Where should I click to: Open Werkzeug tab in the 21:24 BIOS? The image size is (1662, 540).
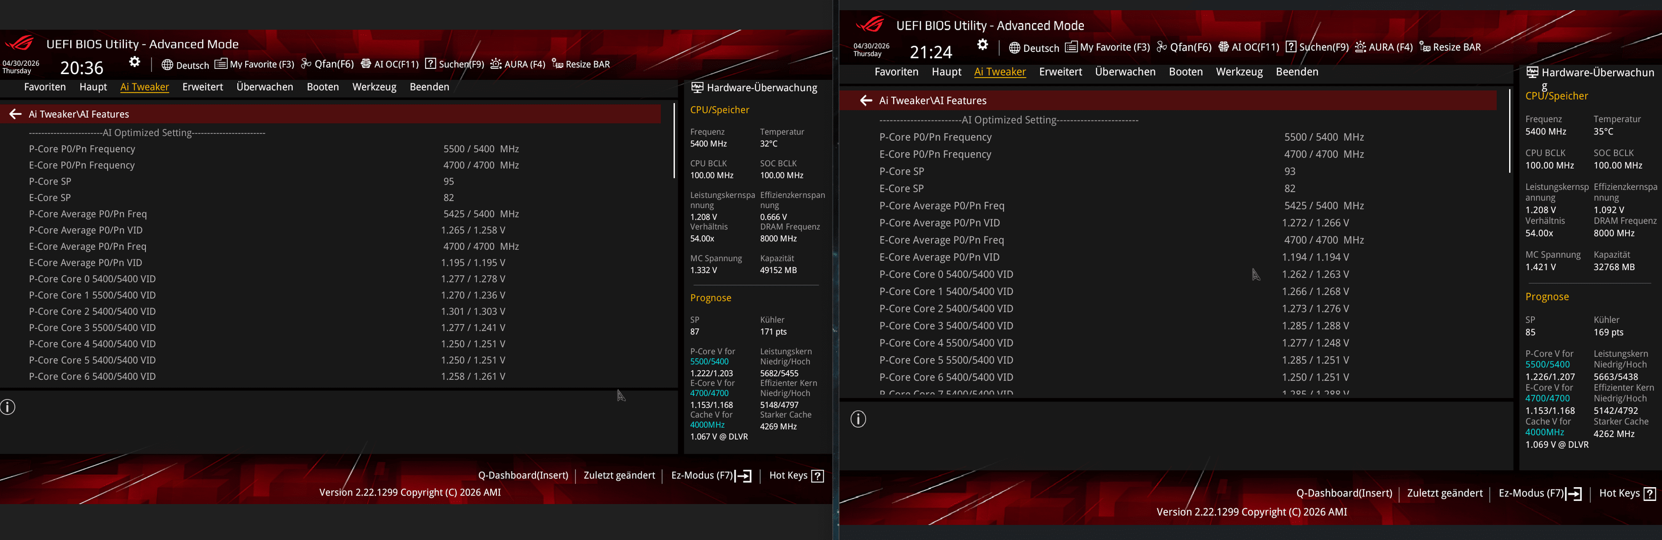(1239, 72)
